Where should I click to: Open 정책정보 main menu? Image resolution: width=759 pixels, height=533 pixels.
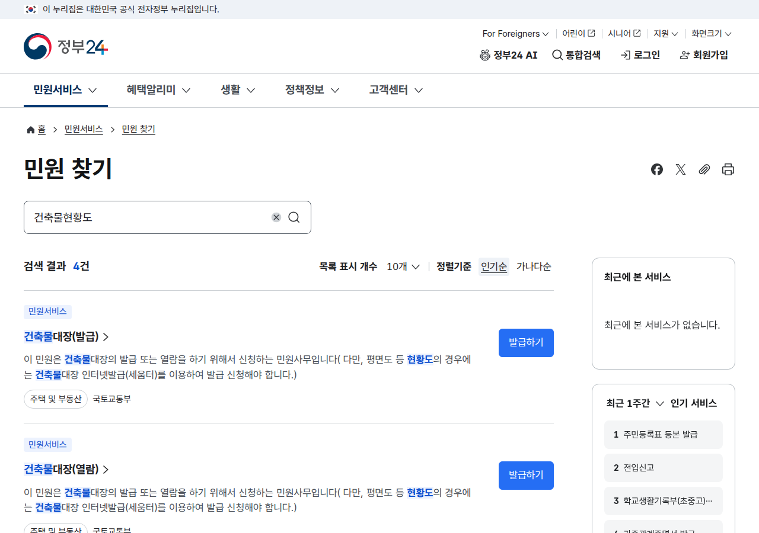312,90
